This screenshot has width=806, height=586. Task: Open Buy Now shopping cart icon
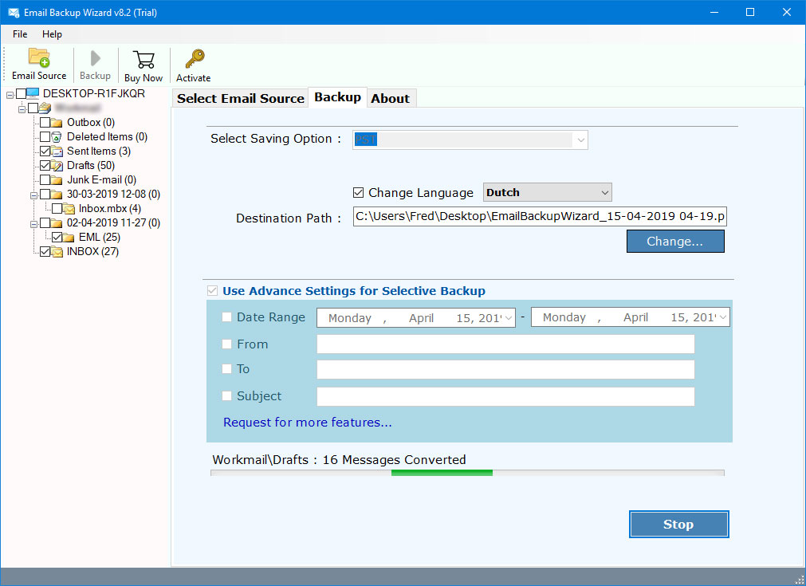point(144,60)
